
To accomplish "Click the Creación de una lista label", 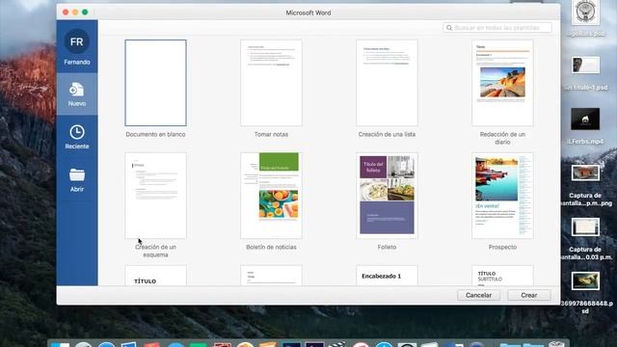I will (387, 134).
